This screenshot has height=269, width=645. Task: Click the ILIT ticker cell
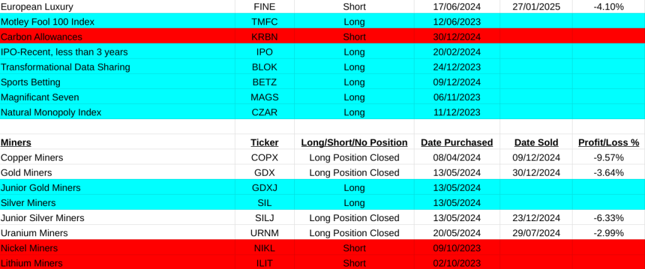(265, 263)
